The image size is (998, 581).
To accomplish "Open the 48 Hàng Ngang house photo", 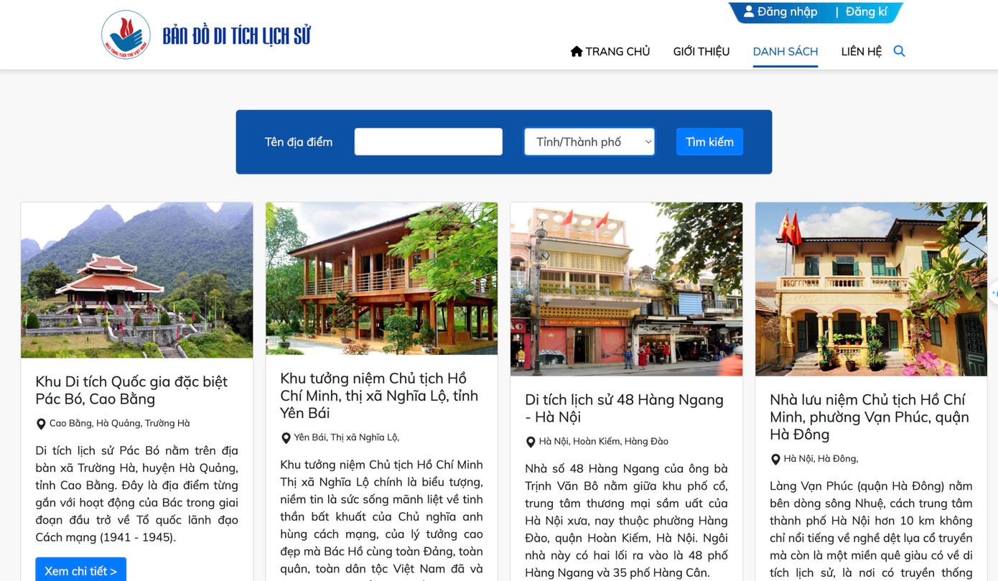I will [626, 289].
